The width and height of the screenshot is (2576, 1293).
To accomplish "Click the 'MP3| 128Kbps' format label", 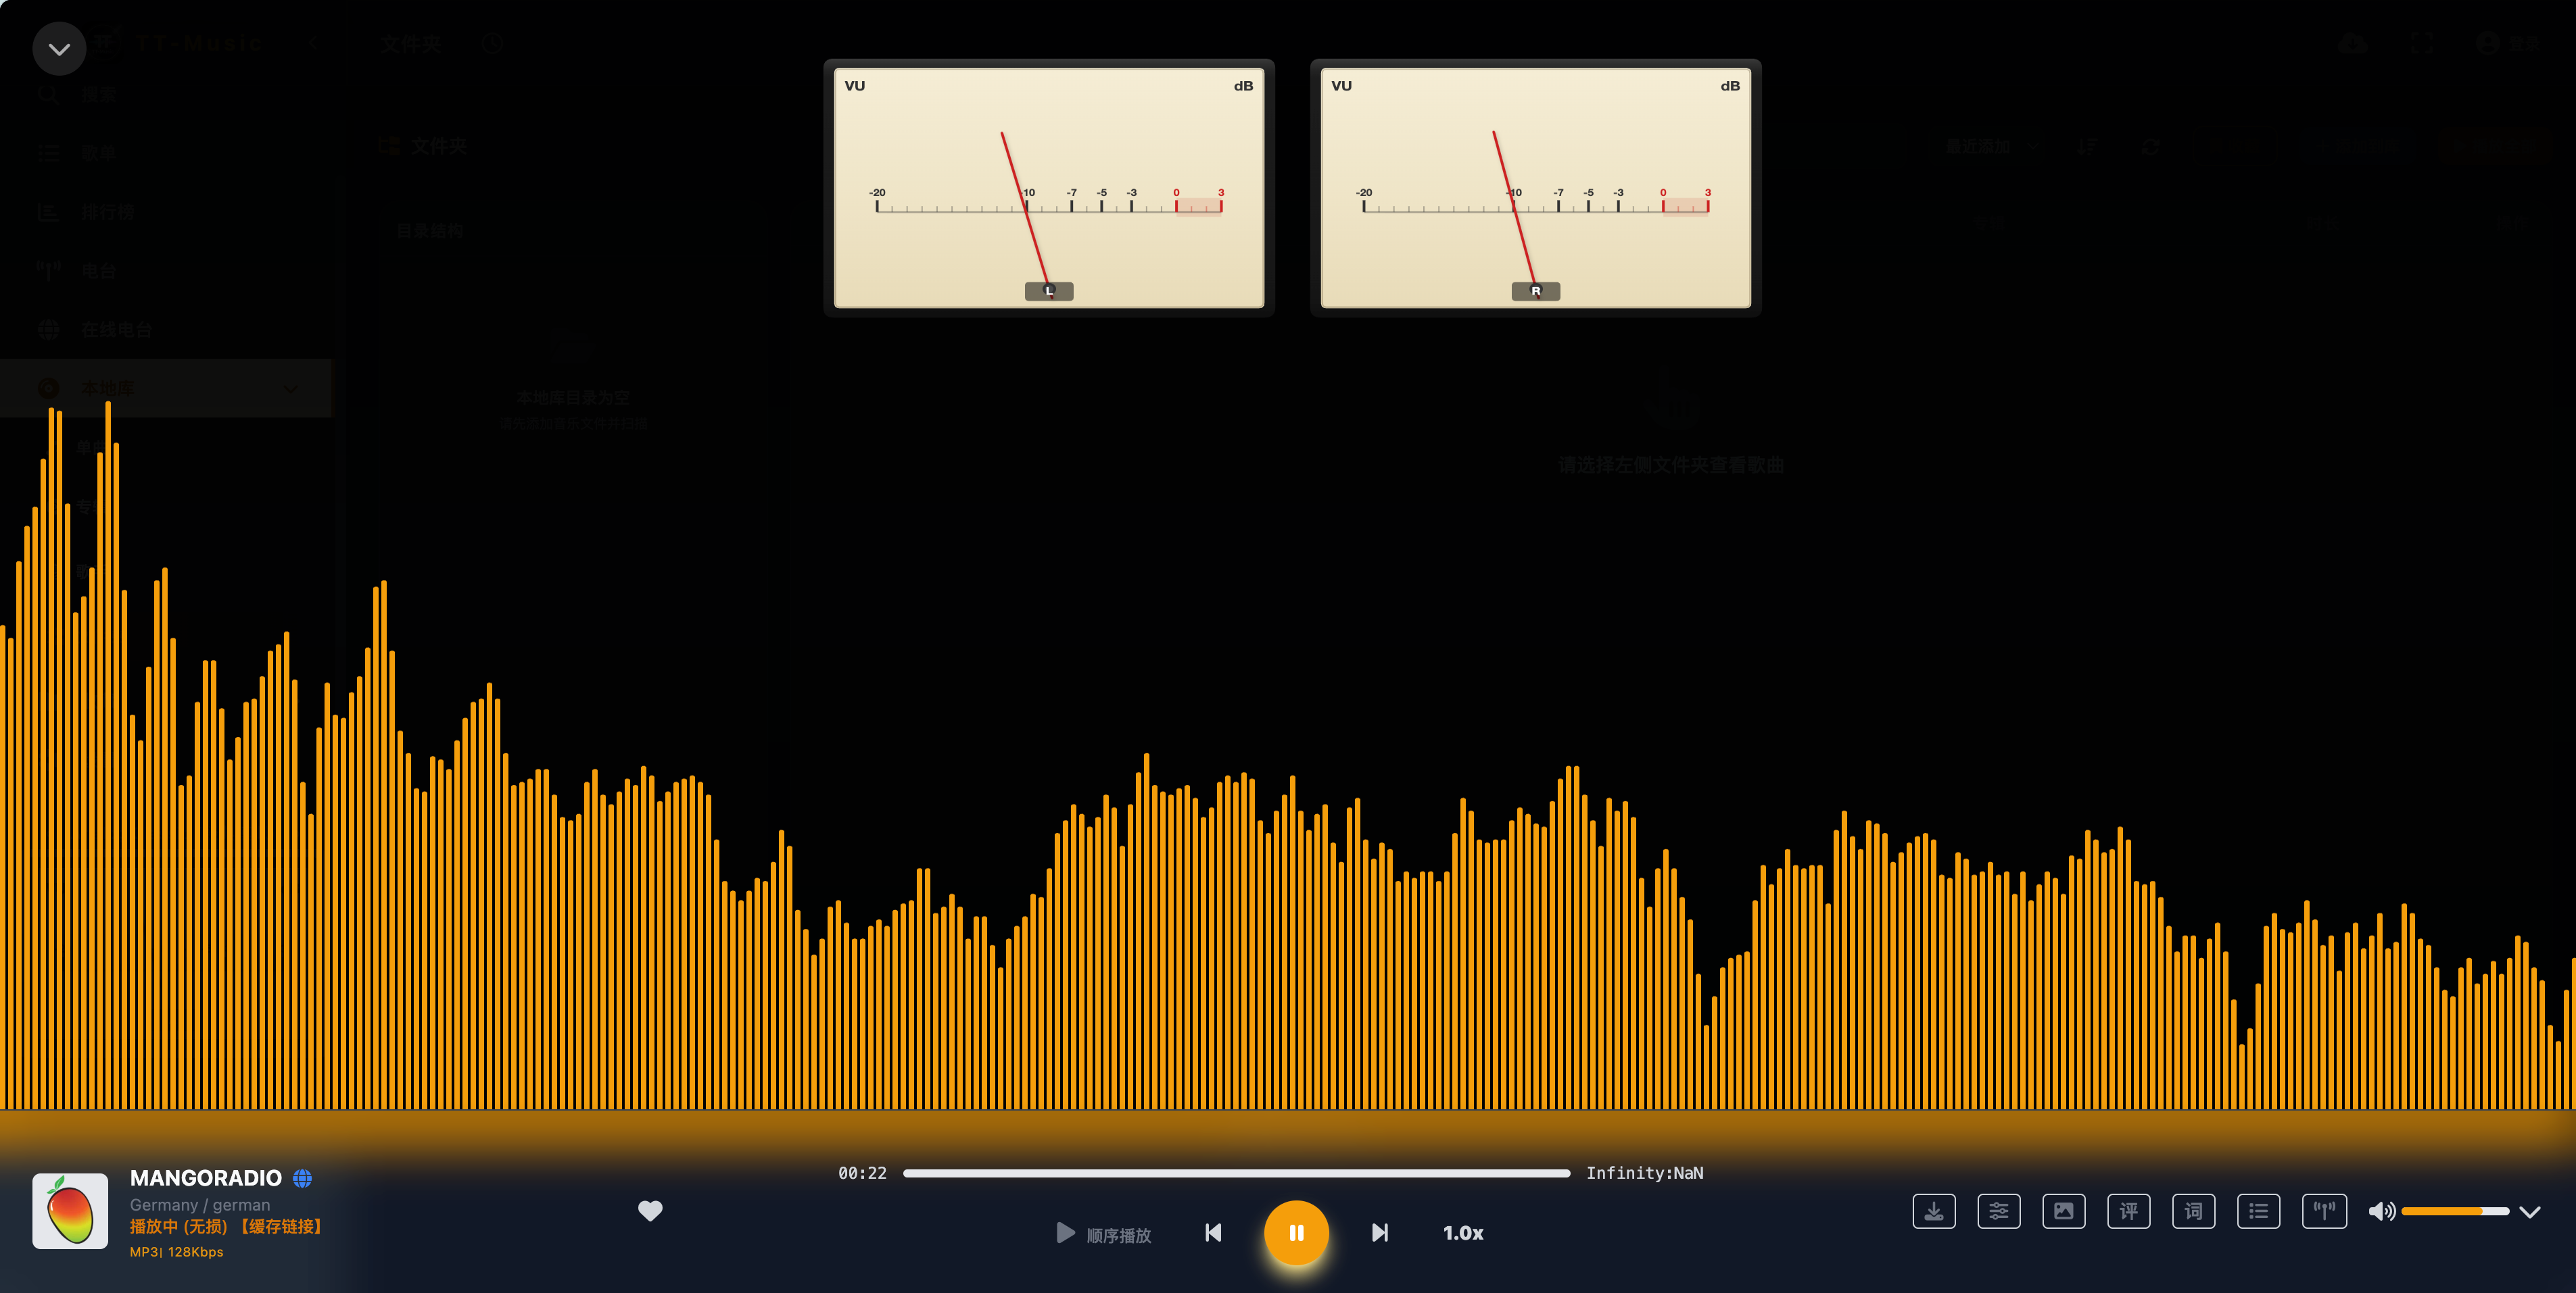I will [x=177, y=1252].
